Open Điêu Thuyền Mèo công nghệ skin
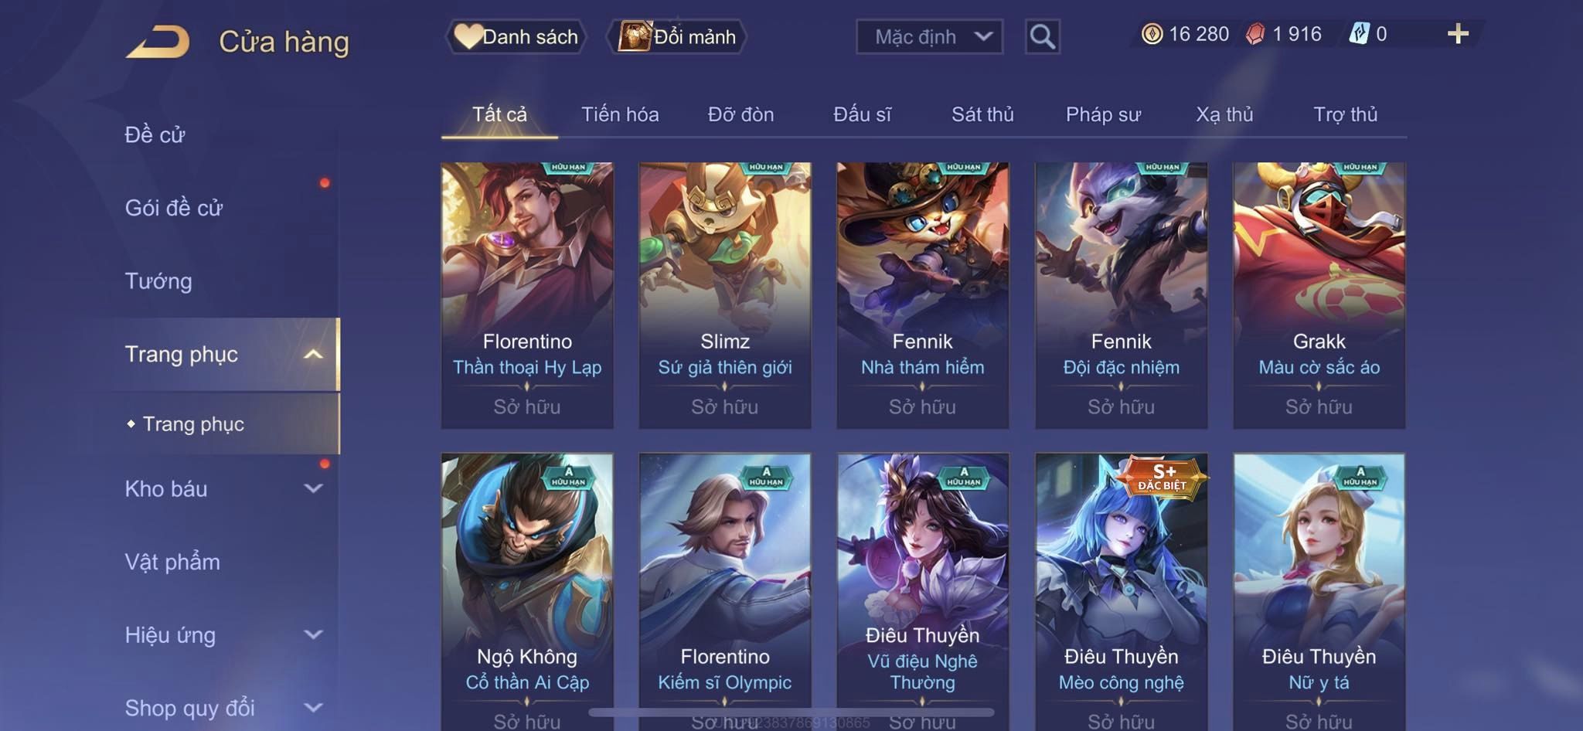1583x731 pixels. 1121,592
